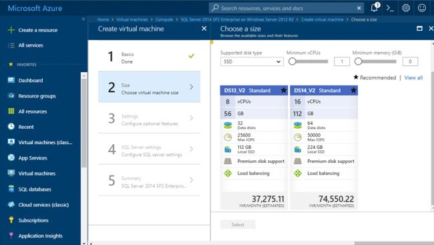
Task: Click the All services list icon
Action: tap(11, 45)
